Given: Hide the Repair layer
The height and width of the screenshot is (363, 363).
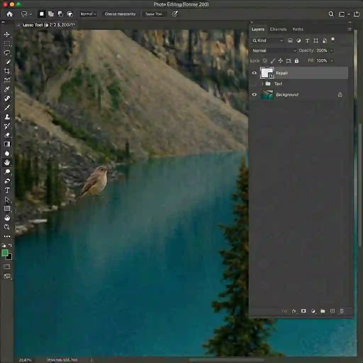Looking at the screenshot, I should 254,73.
